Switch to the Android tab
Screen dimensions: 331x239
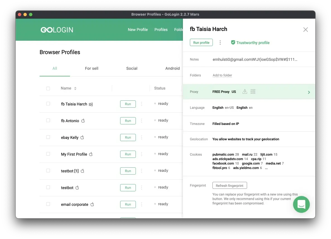[172, 68]
